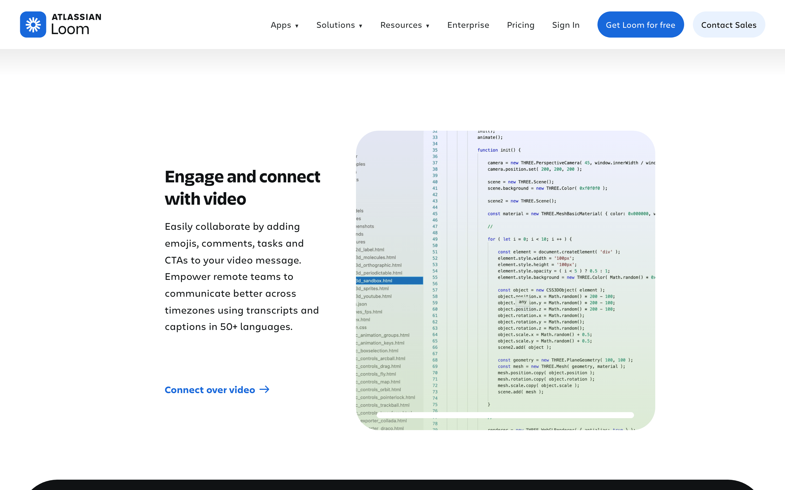The width and height of the screenshot is (785, 490).
Task: Open the Atlassian Loom wordmark home link
Action: (76, 24)
